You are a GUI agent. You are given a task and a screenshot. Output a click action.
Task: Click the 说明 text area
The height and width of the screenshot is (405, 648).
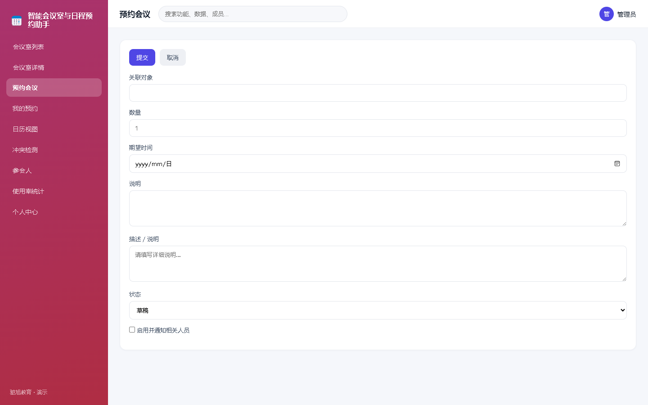(x=378, y=208)
